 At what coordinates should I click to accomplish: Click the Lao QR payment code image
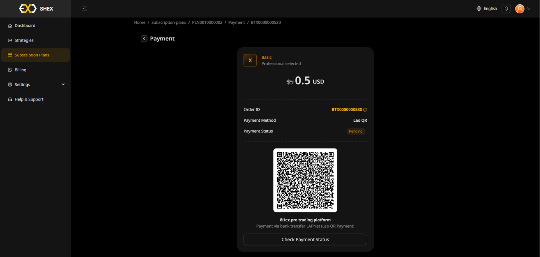[x=305, y=180]
